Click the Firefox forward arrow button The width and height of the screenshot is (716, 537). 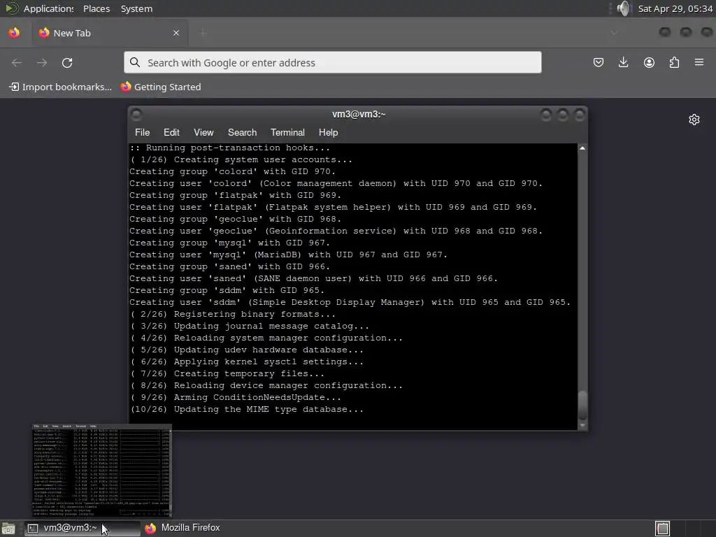coord(42,62)
